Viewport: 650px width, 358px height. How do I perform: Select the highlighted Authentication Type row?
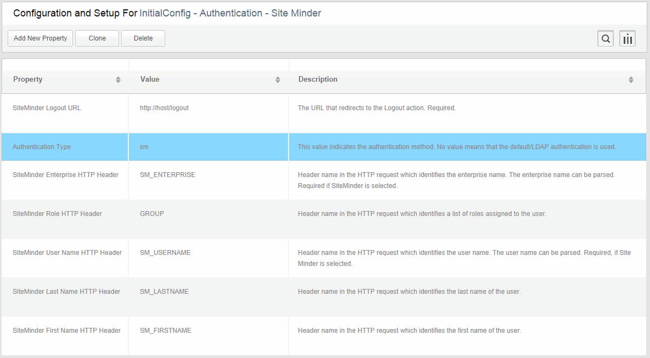point(42,147)
